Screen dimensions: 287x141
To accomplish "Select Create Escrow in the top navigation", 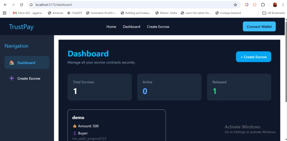I will pyautogui.click(x=158, y=27).
